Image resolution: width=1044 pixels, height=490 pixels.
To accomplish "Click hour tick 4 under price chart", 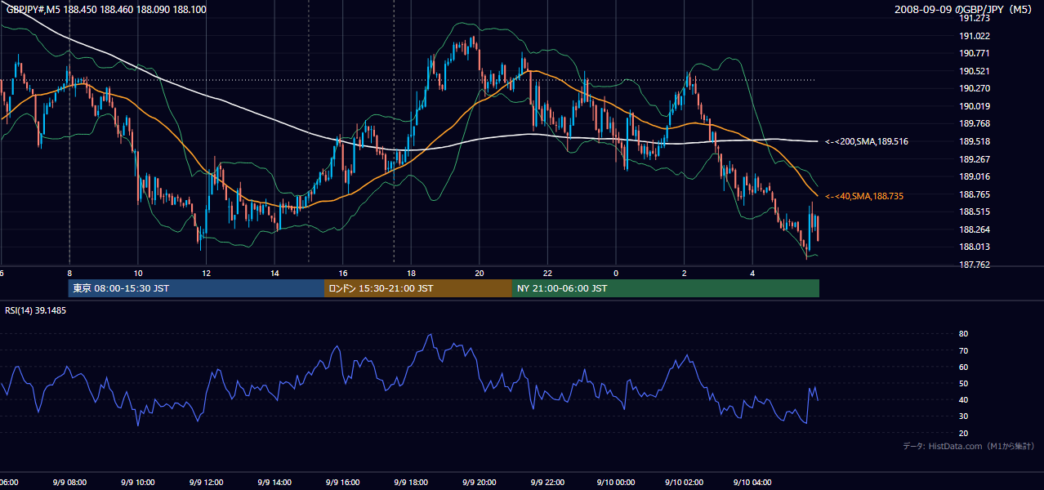I will 752,273.
